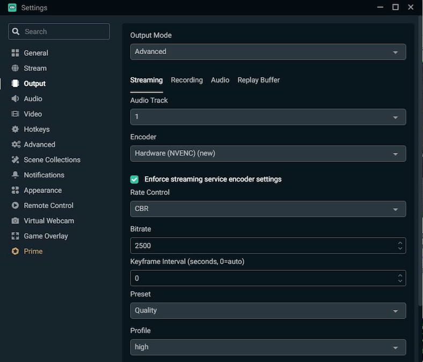Open the Appearance settings page

pos(42,190)
